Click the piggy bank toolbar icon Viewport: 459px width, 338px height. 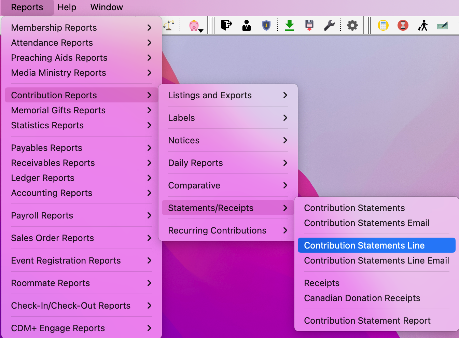pos(194,26)
